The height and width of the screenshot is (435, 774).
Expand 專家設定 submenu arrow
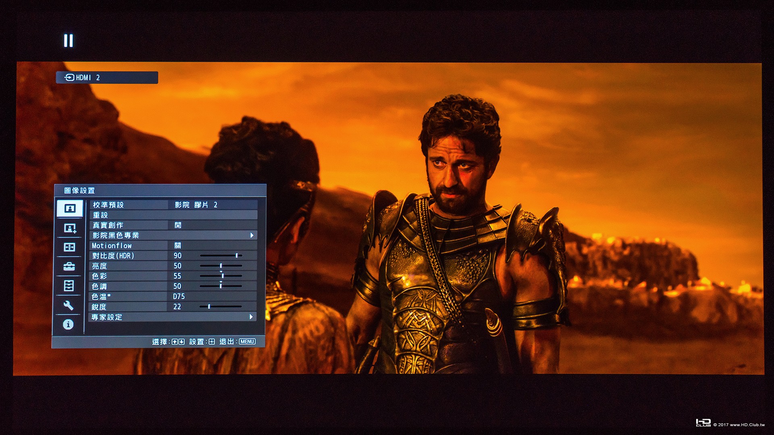[251, 317]
